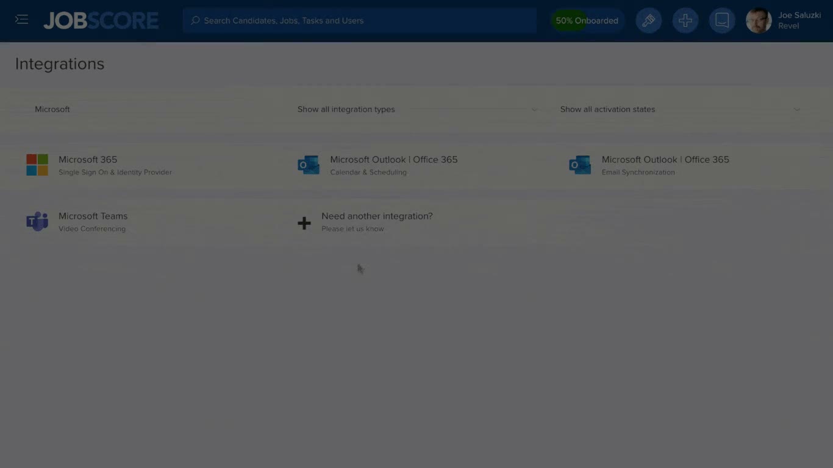Click the Need another integration? link
Screen dimensions: 833x468
pos(377,216)
